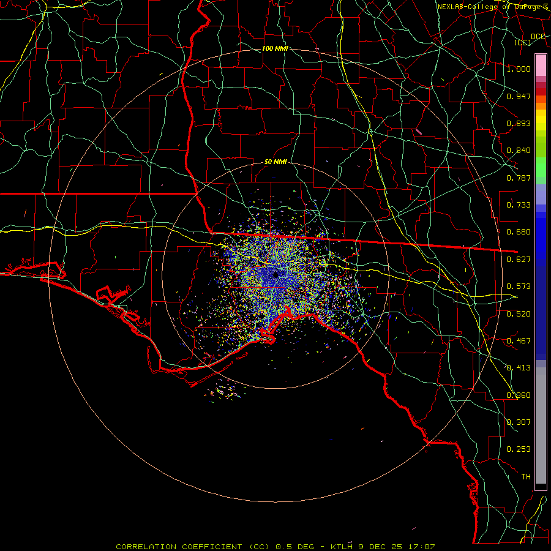Click the 0.307 scale value
Image resolution: width=551 pixels, height=551 pixels.
(x=519, y=422)
